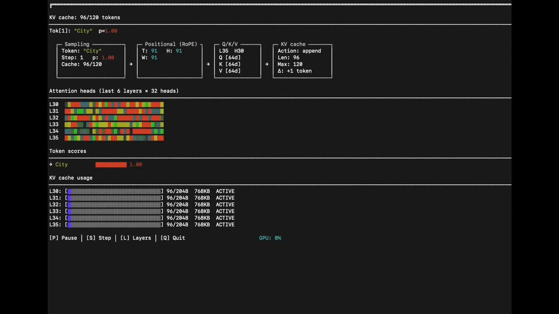Image resolution: width=559 pixels, height=314 pixels.
Task: Click the arrow between Positional and Q/K/V boxes
Action: [208, 64]
